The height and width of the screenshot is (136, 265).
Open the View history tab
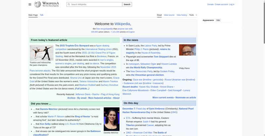[x=182, y=15]
